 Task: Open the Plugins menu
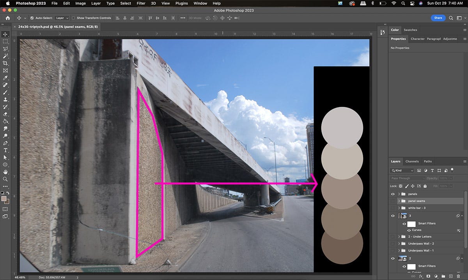coord(182,3)
